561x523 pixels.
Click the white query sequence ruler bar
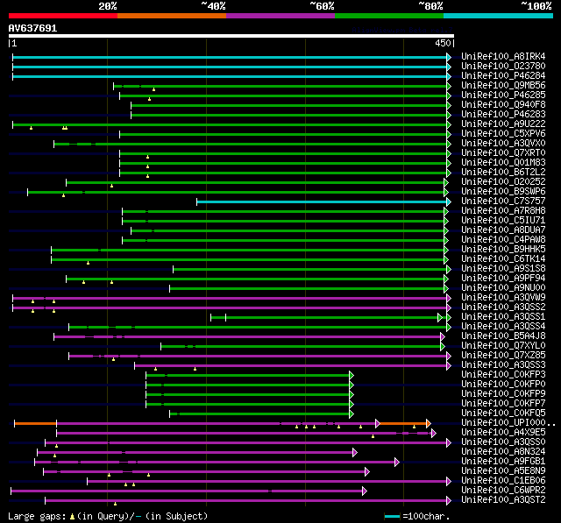[x=231, y=36]
